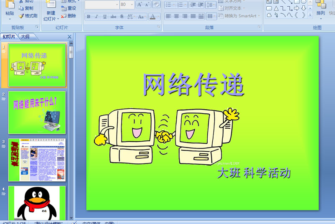Delete the slide with 删除 button
Image resolution: width=335 pixels, height=224 pixels.
(69, 16)
